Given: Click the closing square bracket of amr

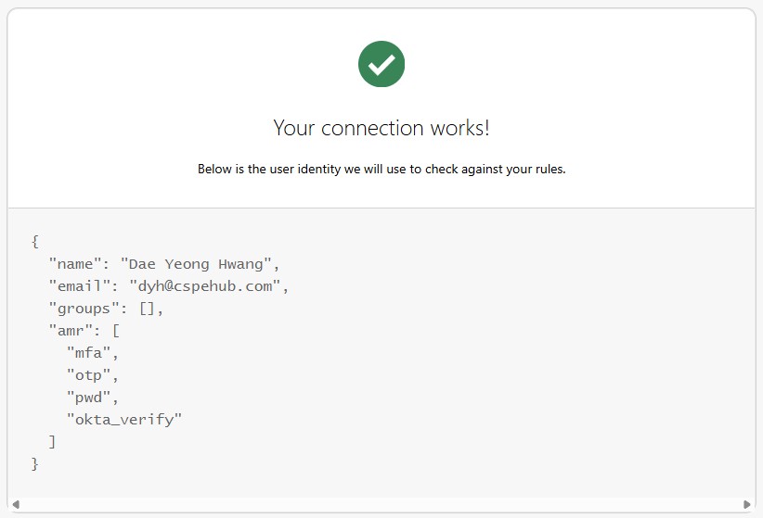Looking at the screenshot, I should click(53, 442).
